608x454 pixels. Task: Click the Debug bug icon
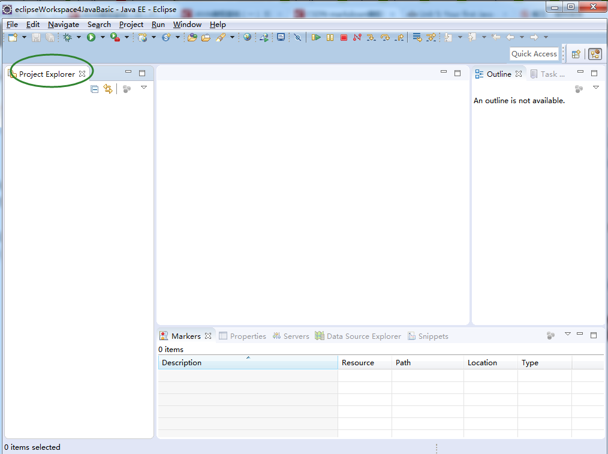pyautogui.click(x=68, y=37)
